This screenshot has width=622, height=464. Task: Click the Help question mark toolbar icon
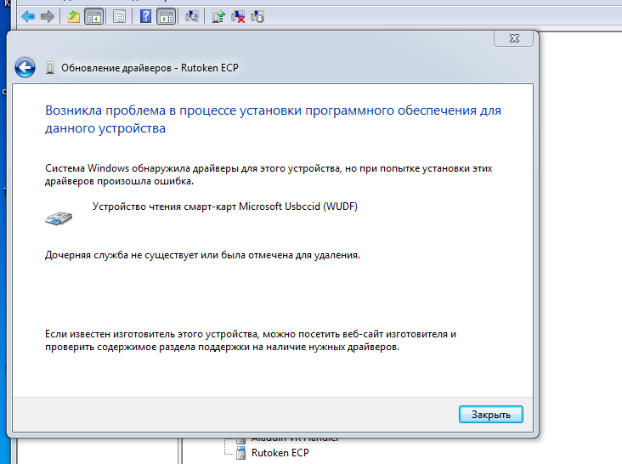coord(145,16)
